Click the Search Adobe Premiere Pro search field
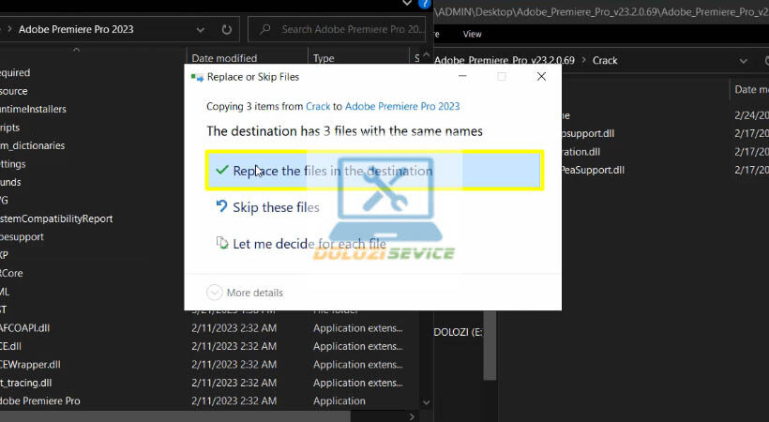Image resolution: width=769 pixels, height=422 pixels. [x=347, y=29]
